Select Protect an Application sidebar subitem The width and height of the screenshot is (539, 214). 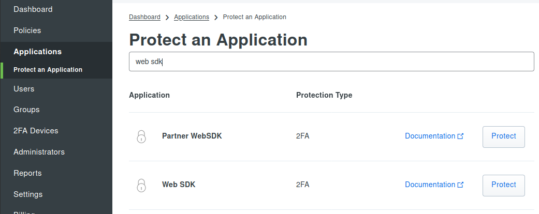48,70
